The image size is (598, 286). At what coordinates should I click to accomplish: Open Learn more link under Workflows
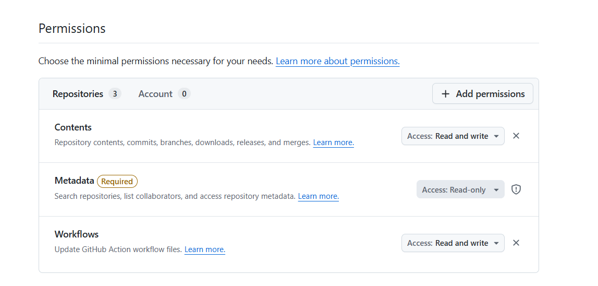pos(205,249)
